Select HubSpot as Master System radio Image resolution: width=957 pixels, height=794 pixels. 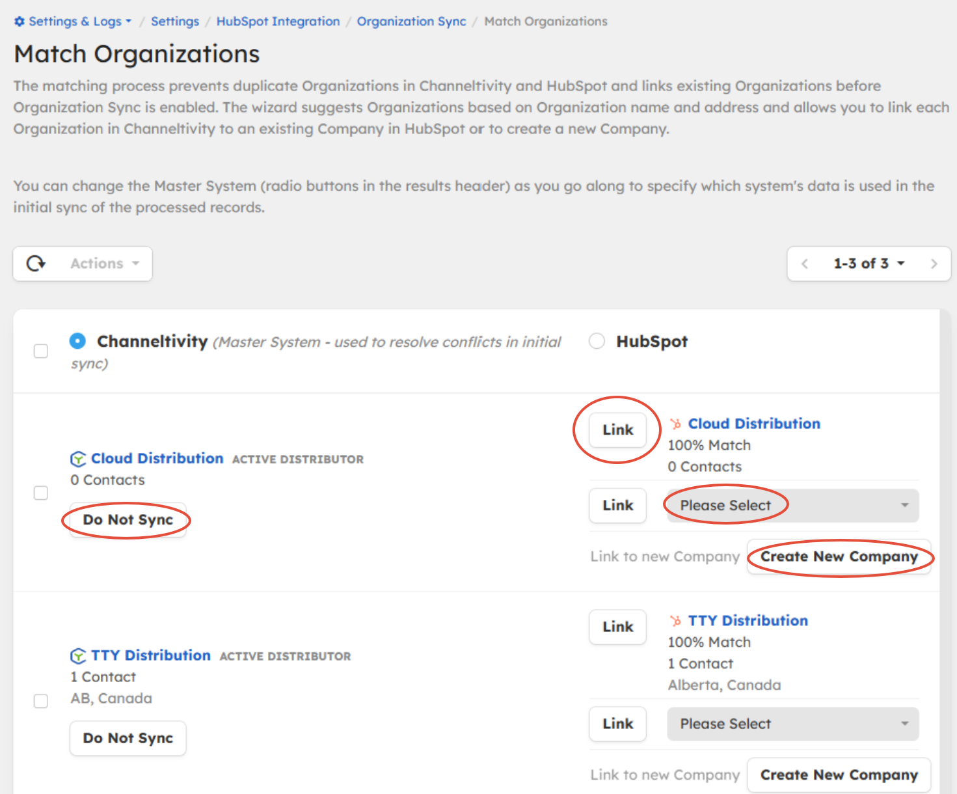click(x=597, y=341)
